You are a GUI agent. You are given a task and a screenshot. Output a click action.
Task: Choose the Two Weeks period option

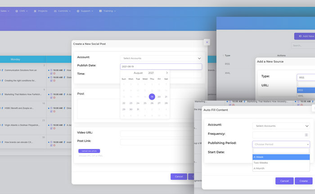tap(281, 163)
